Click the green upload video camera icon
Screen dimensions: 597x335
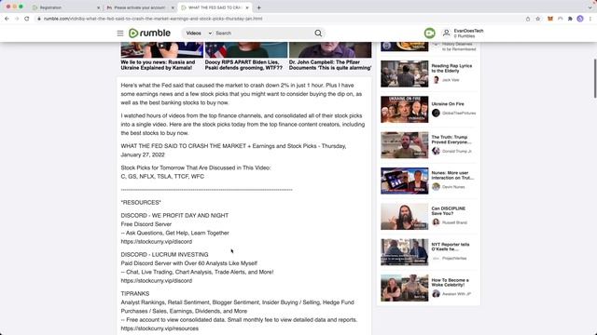tap(429, 33)
